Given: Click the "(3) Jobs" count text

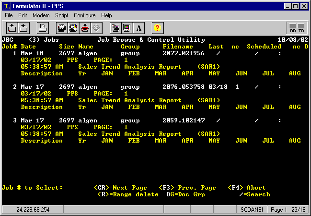Looking at the screenshot, I should pyautogui.click(x=44, y=40).
